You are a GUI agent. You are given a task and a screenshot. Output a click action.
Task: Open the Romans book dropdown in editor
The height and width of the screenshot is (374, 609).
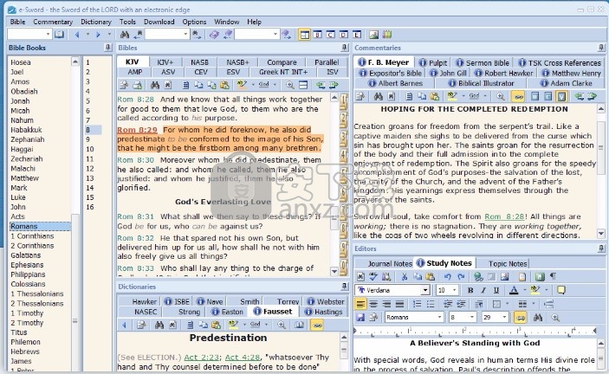[x=440, y=318]
